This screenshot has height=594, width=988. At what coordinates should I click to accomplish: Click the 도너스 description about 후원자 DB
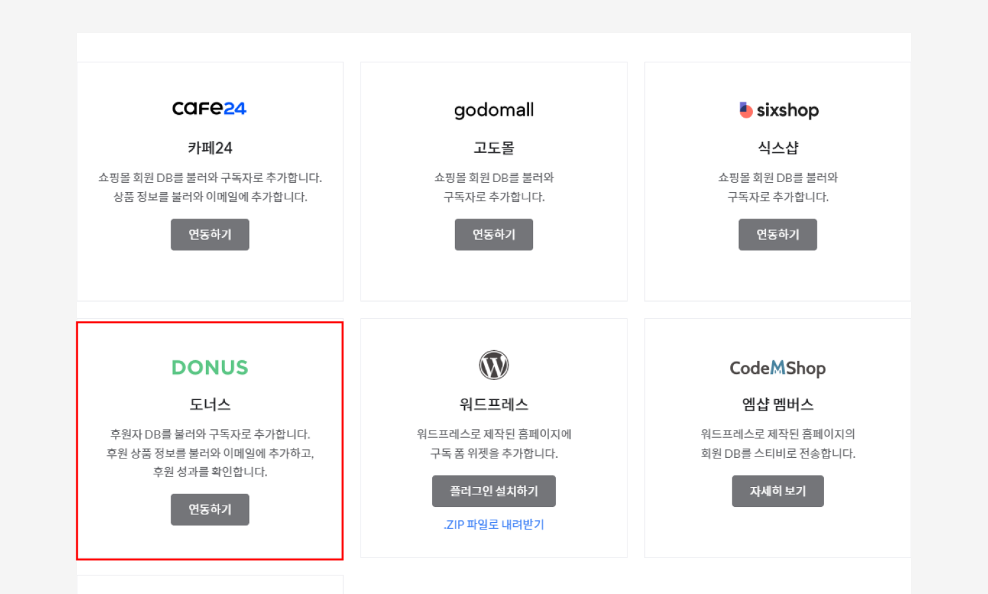210,434
